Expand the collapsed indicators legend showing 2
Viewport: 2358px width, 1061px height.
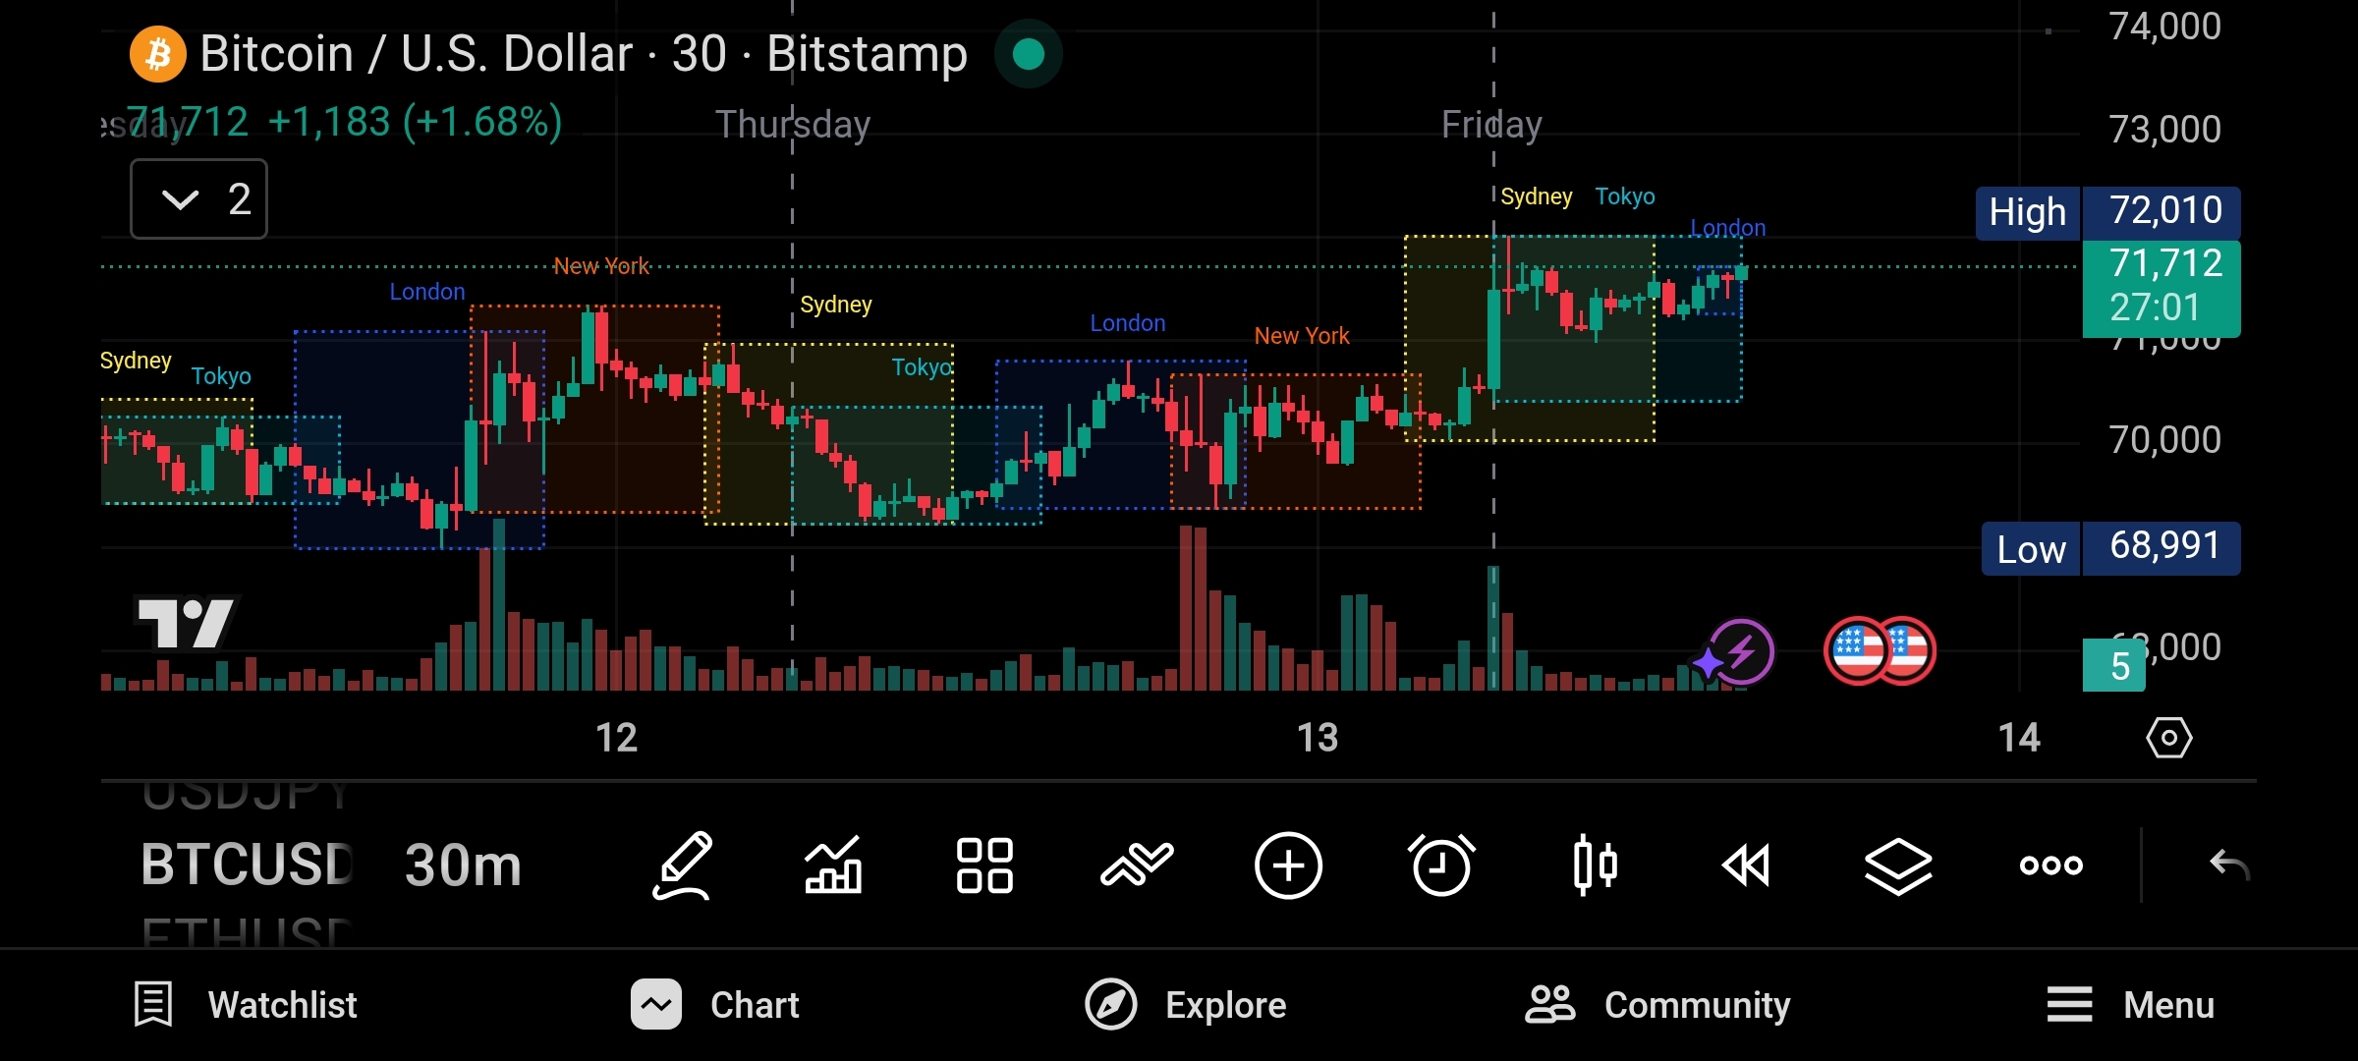pyautogui.click(x=199, y=199)
